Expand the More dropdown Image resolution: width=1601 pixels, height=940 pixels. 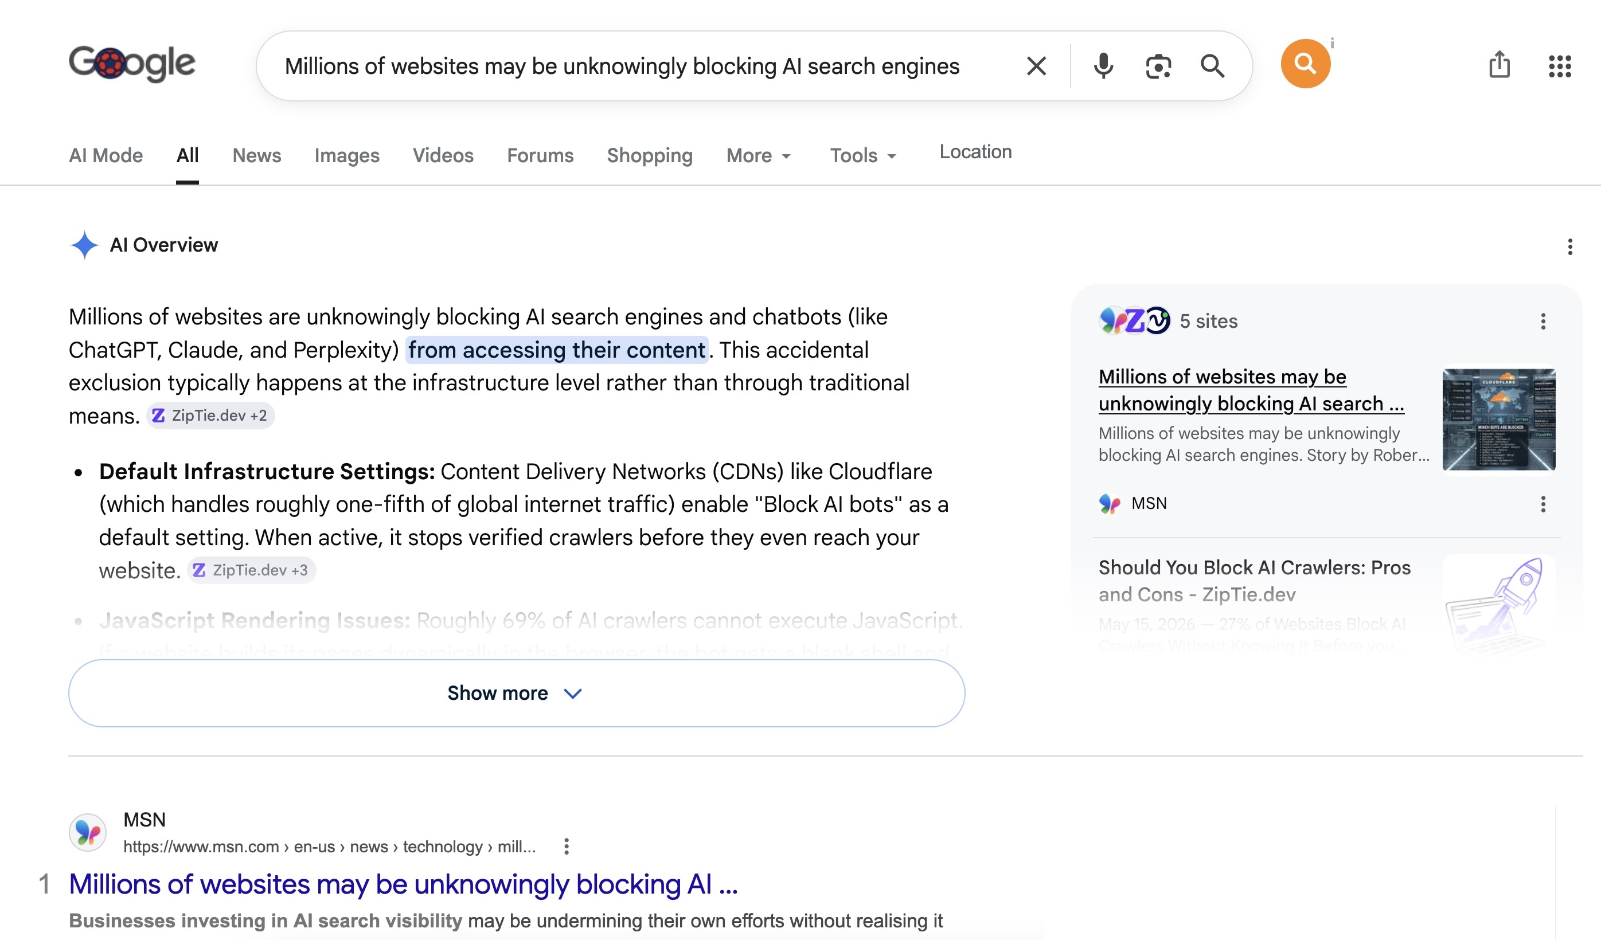coord(759,155)
